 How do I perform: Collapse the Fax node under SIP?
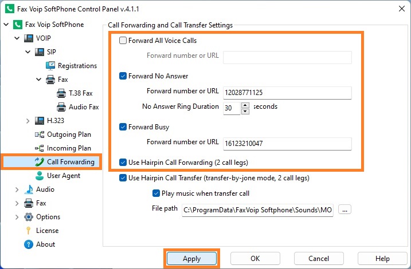39,80
